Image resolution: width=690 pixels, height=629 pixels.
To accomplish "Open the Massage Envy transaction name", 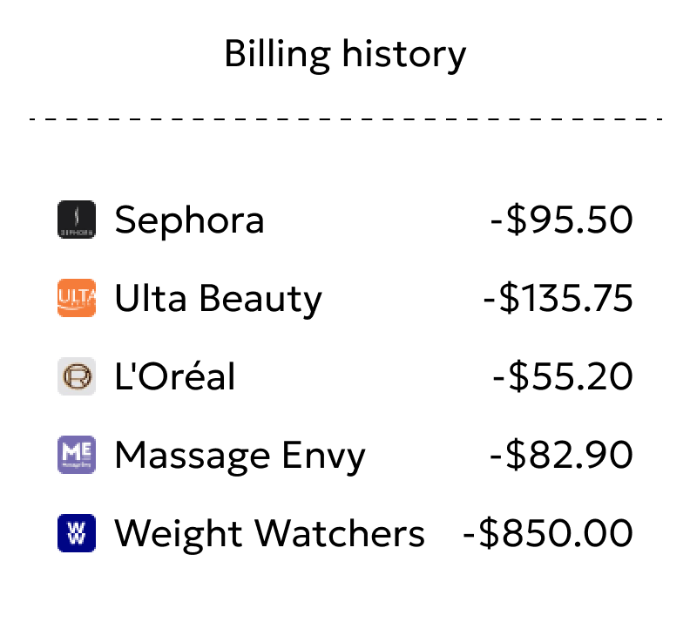I will click(240, 455).
